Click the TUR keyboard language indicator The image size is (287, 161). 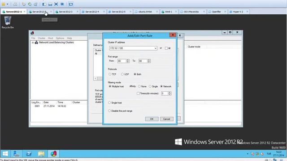click(x=269, y=154)
